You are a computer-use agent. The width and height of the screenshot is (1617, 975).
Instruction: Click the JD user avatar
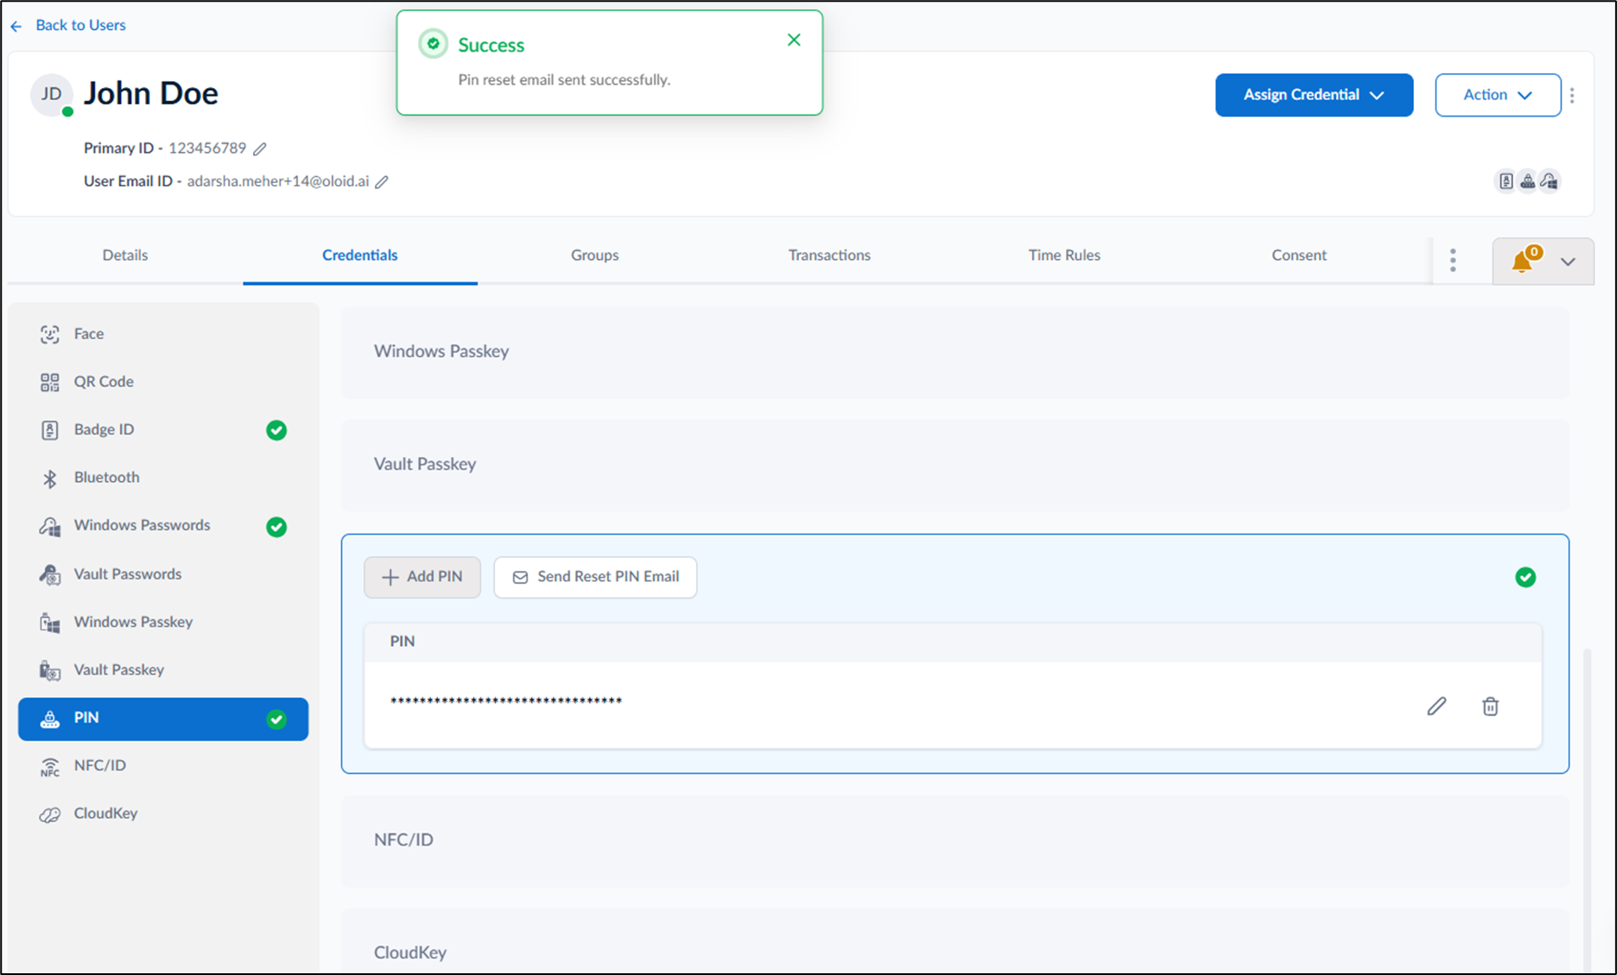click(x=52, y=94)
